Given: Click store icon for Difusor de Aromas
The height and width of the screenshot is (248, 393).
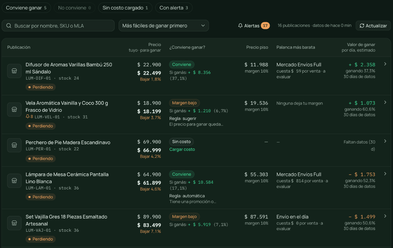Looking at the screenshot, I should pyautogui.click(x=14, y=71).
